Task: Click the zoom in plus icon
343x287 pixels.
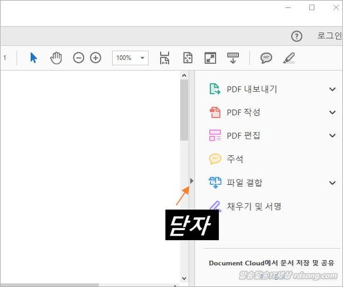Action: point(95,58)
